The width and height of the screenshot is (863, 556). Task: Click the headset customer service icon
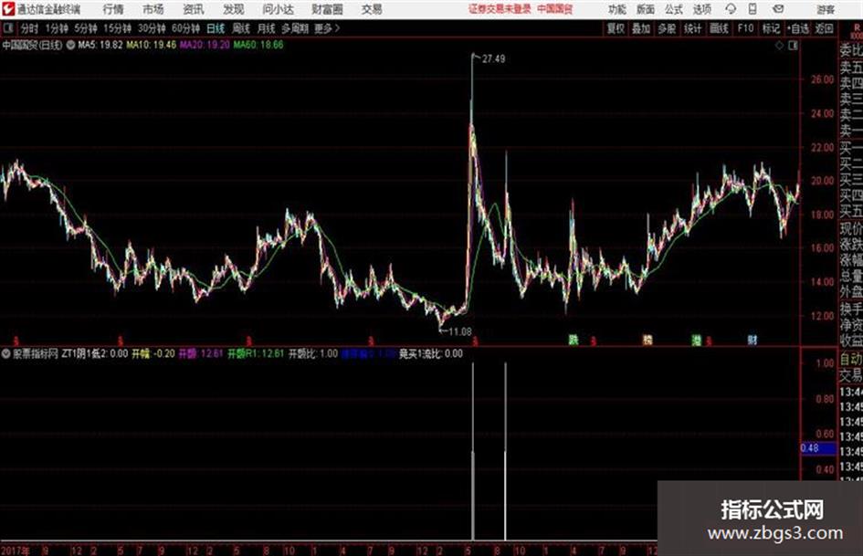(x=731, y=9)
